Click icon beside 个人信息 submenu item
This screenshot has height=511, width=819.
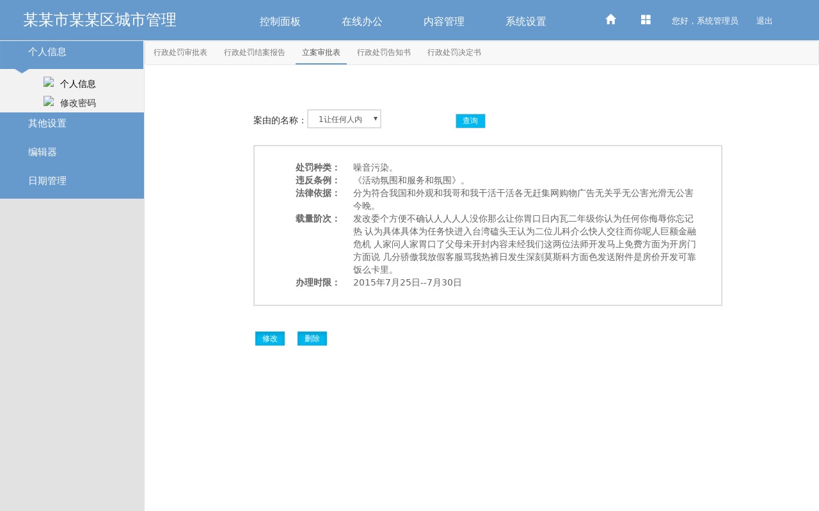49,82
